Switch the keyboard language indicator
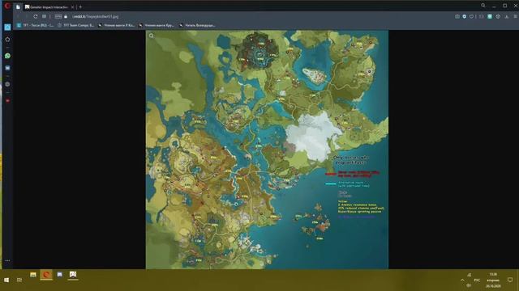Screen dimensions: 519x291 [477, 280]
